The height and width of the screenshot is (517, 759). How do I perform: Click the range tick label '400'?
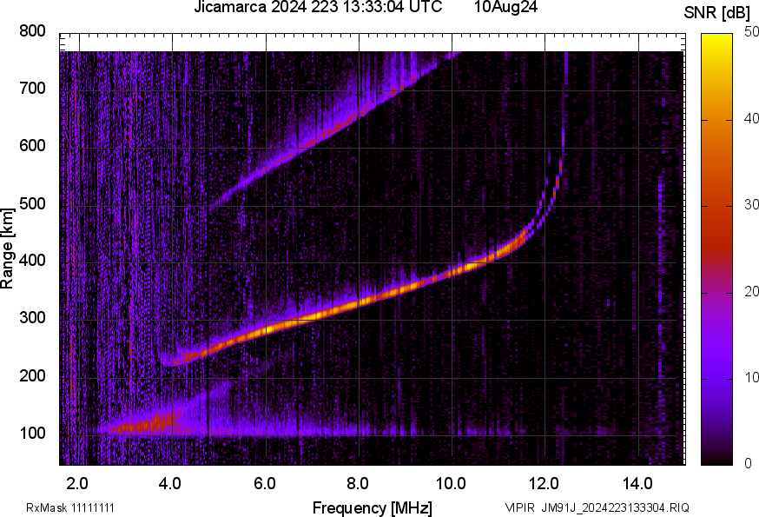[32, 260]
